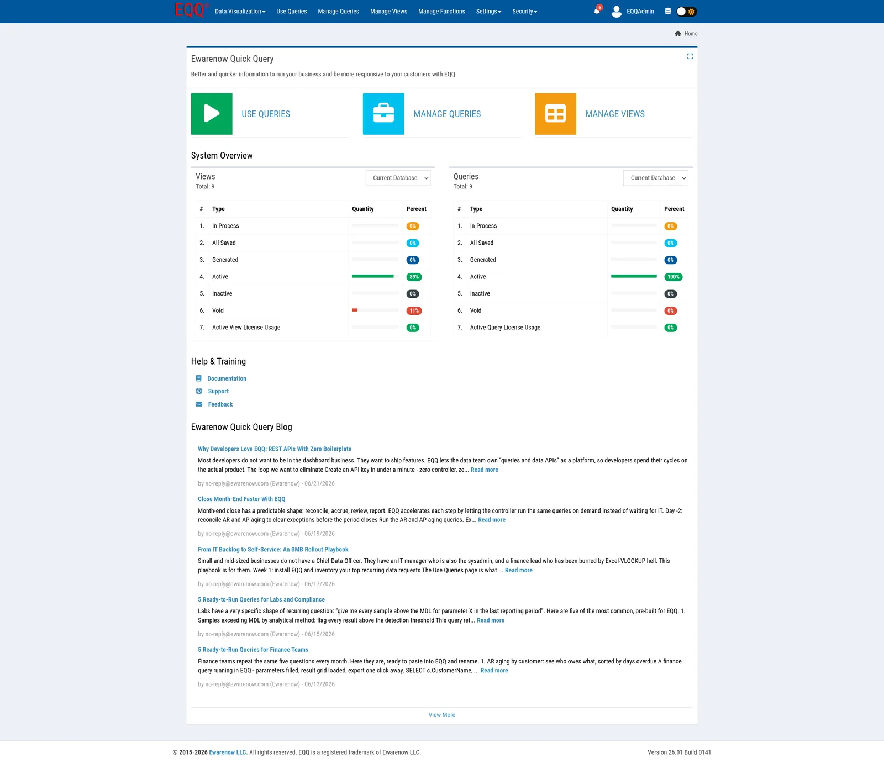This screenshot has height=764, width=884.
Task: Go to Manage Views in navbar
Action: coord(388,12)
